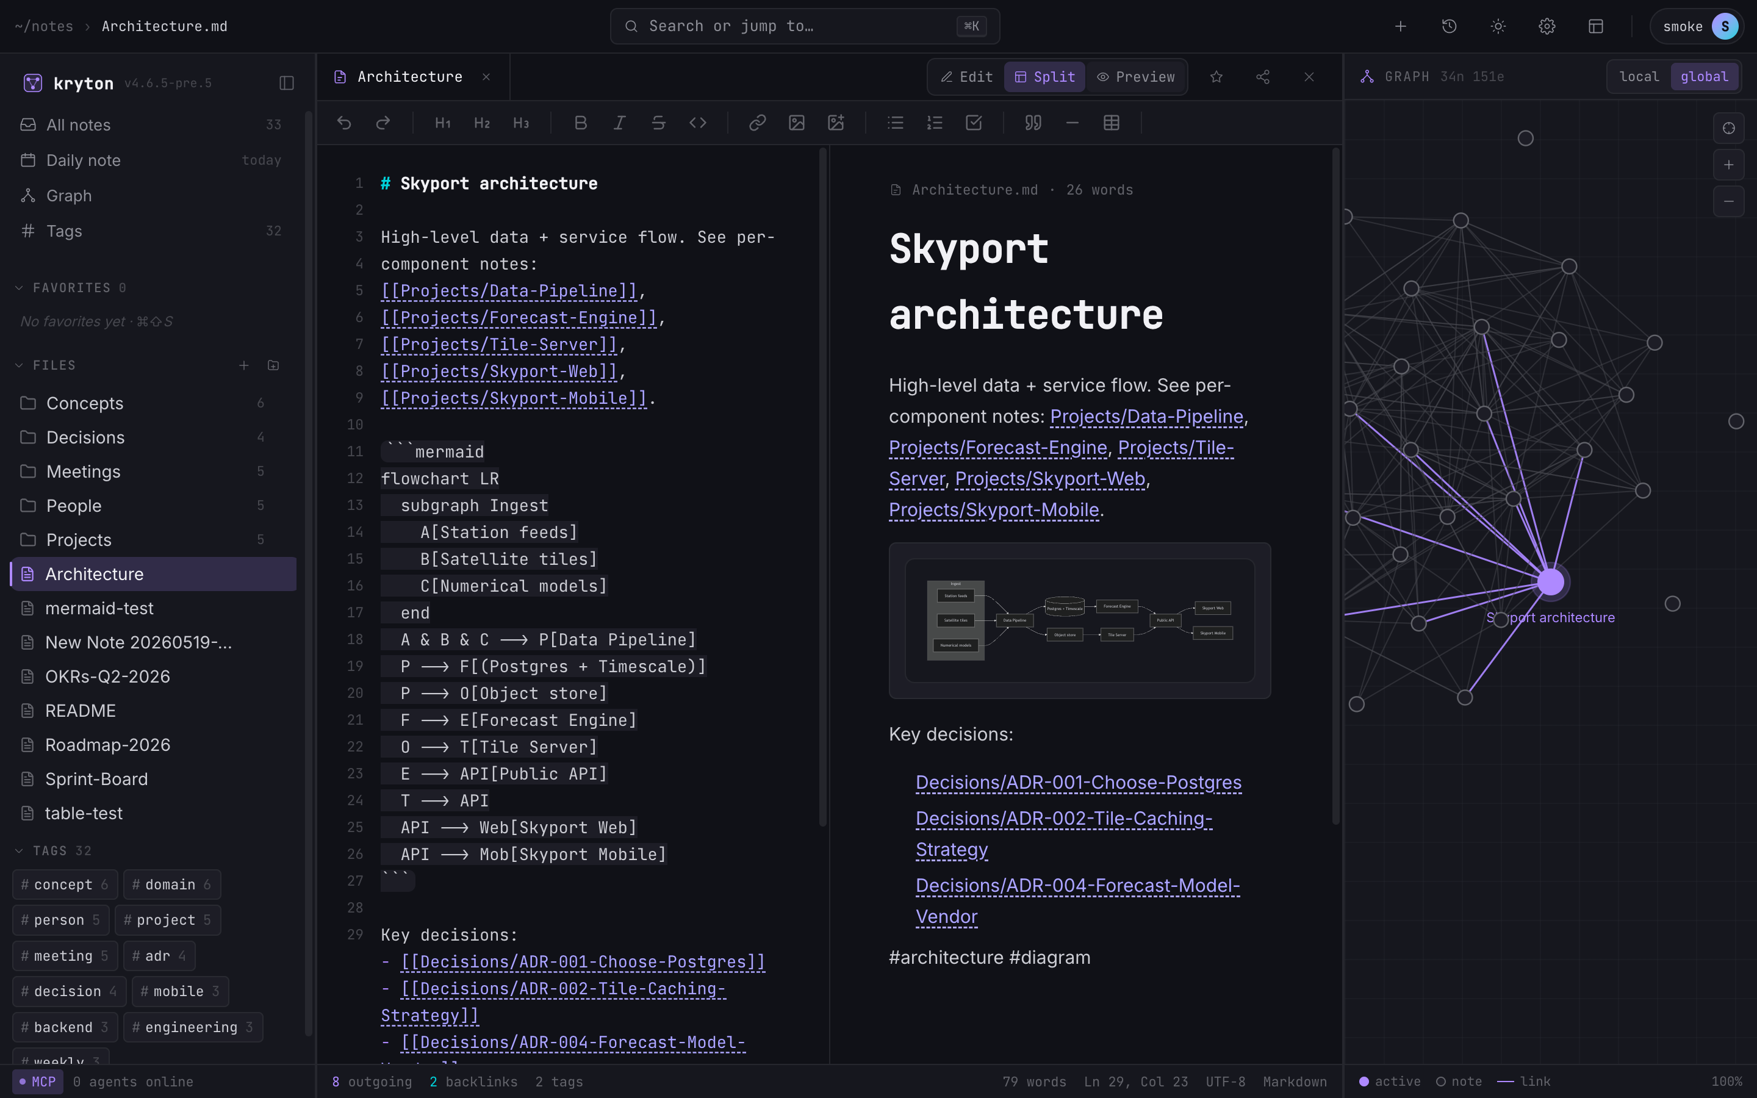Screen dimensions: 1757x1098
Task: Open the smoke user account menu
Action: pyautogui.click(x=1697, y=26)
